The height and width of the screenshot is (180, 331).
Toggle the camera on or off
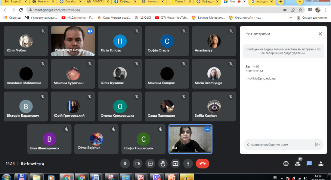[x=138, y=163]
